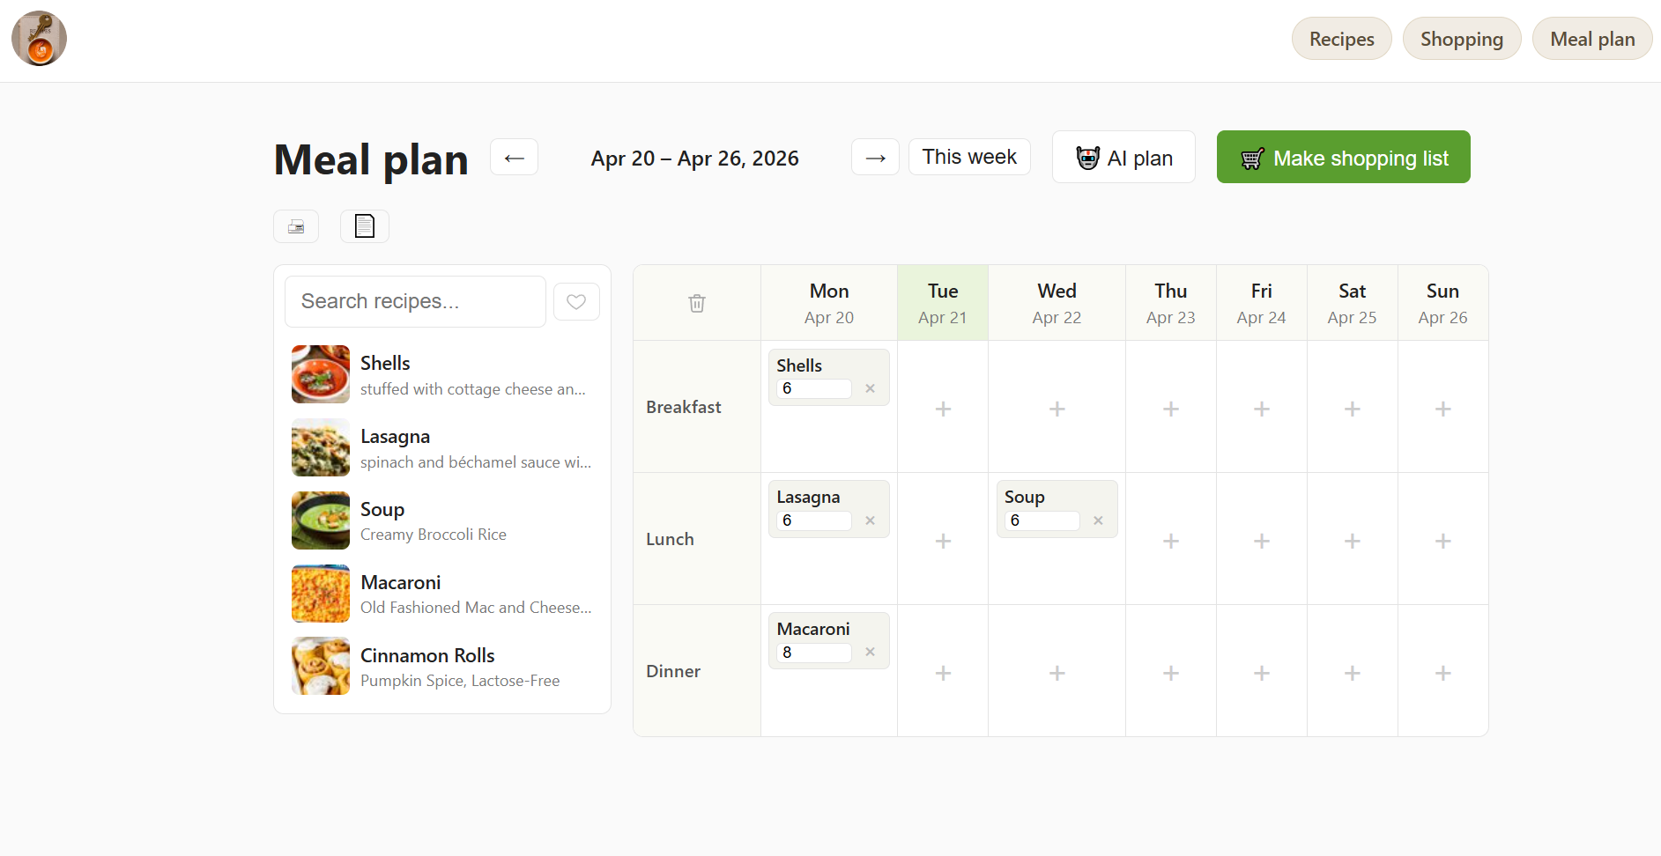Click the print meal plan icon
1661x856 pixels.
pyautogui.click(x=296, y=226)
